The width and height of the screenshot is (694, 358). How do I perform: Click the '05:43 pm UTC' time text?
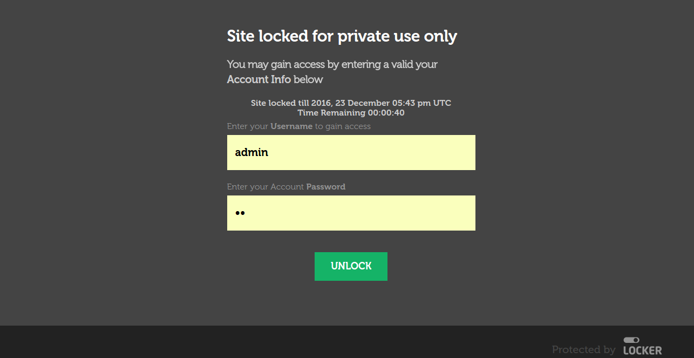point(422,103)
